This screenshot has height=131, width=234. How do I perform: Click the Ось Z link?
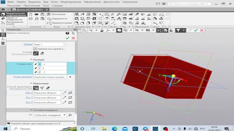(29, 102)
